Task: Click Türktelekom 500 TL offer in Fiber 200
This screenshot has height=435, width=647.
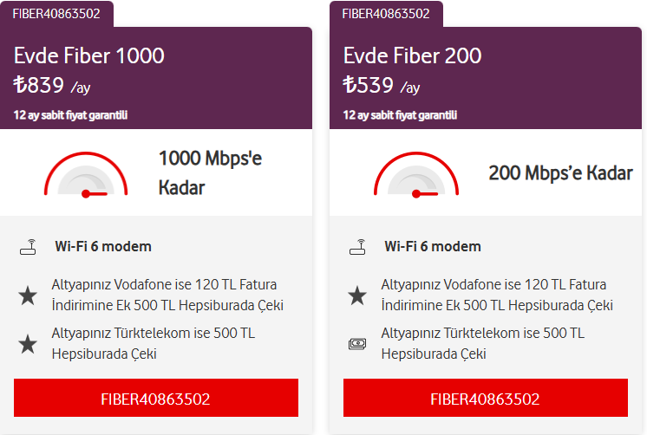Action: pos(482,344)
